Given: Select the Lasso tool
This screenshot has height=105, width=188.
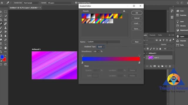Looking at the screenshot, I should (x=1, y=16).
